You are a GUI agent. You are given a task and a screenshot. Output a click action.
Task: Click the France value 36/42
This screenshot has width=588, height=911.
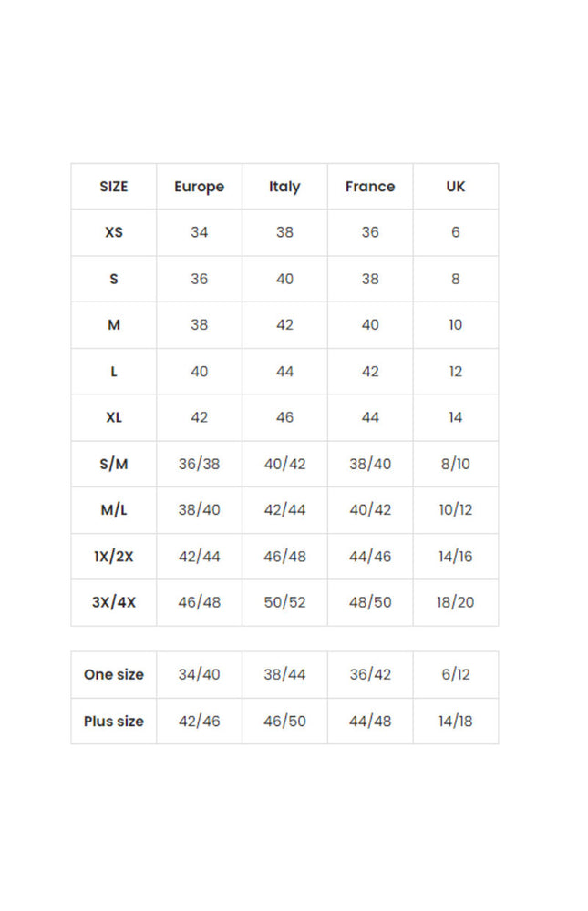point(370,675)
